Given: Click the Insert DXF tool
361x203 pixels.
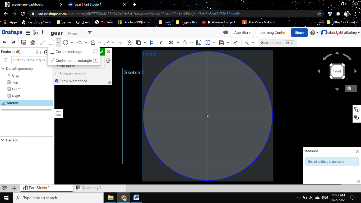Looking at the screenshot, I should click(x=221, y=43).
